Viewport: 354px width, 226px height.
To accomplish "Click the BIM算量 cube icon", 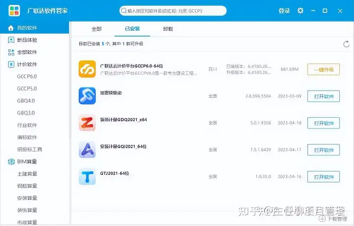I will [x=11, y=161].
